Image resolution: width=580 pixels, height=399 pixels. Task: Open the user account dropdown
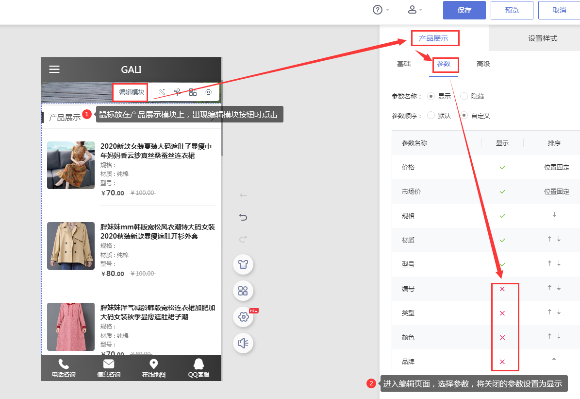tap(414, 10)
